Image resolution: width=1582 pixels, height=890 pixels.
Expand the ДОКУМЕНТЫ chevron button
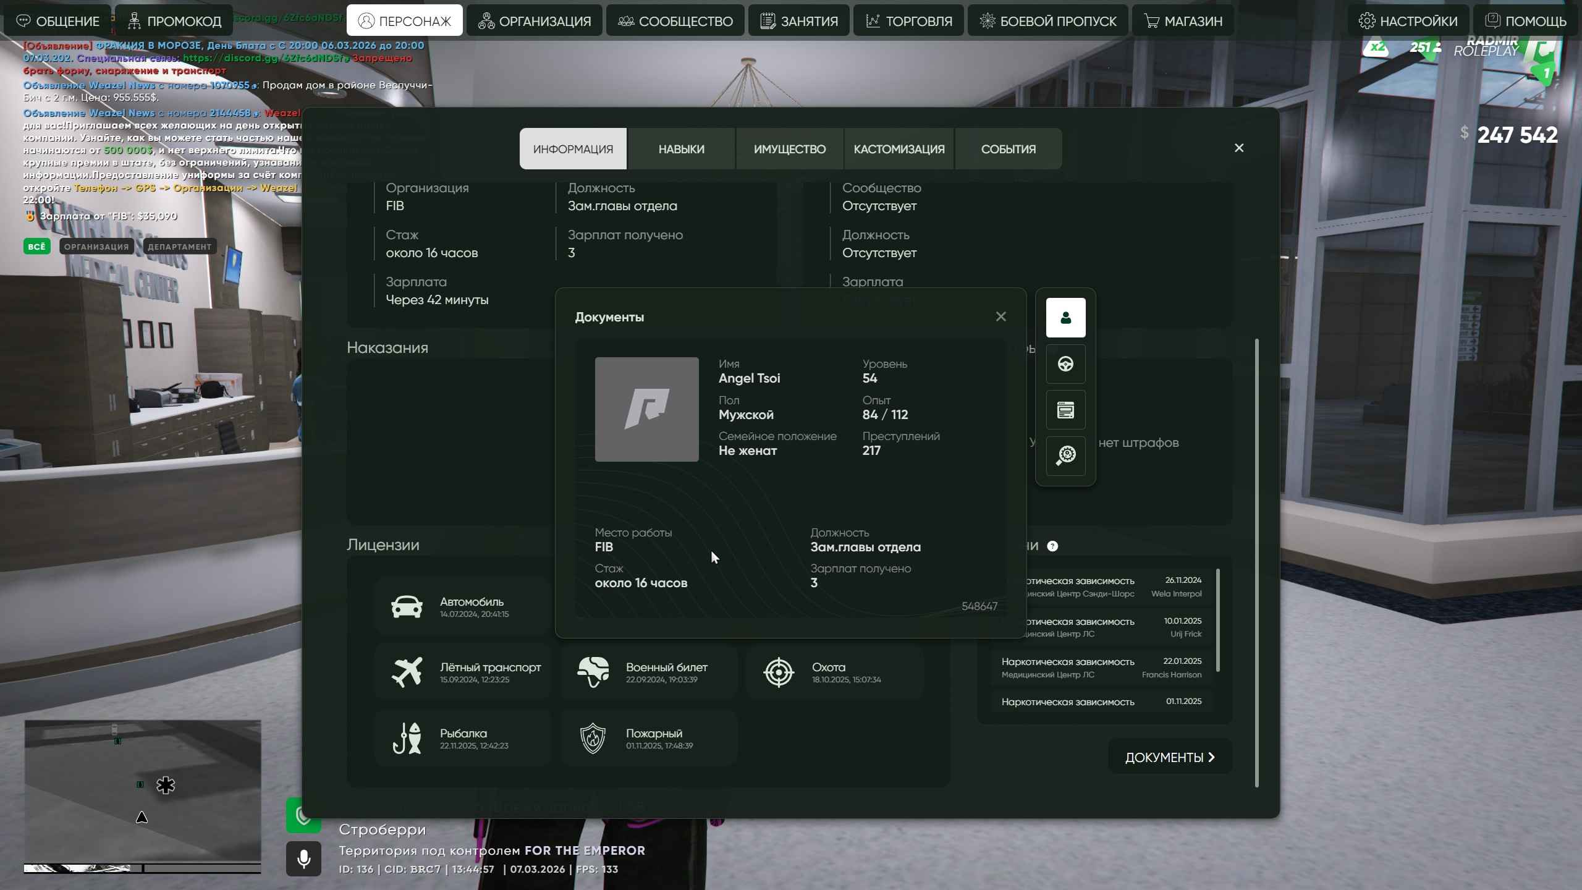point(1169,757)
